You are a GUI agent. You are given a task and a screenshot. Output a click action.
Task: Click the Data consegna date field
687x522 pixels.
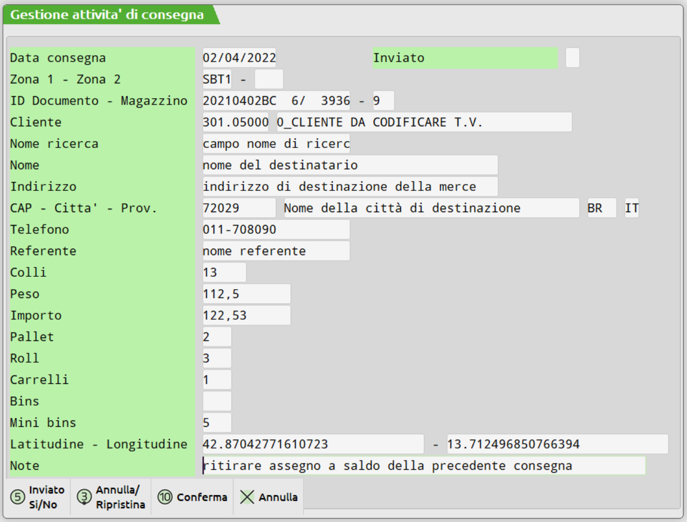[x=239, y=58]
